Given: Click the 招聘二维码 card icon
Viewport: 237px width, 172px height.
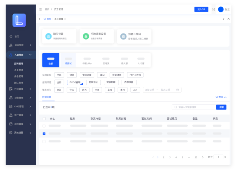Looking at the screenshot, I should 123,36.
